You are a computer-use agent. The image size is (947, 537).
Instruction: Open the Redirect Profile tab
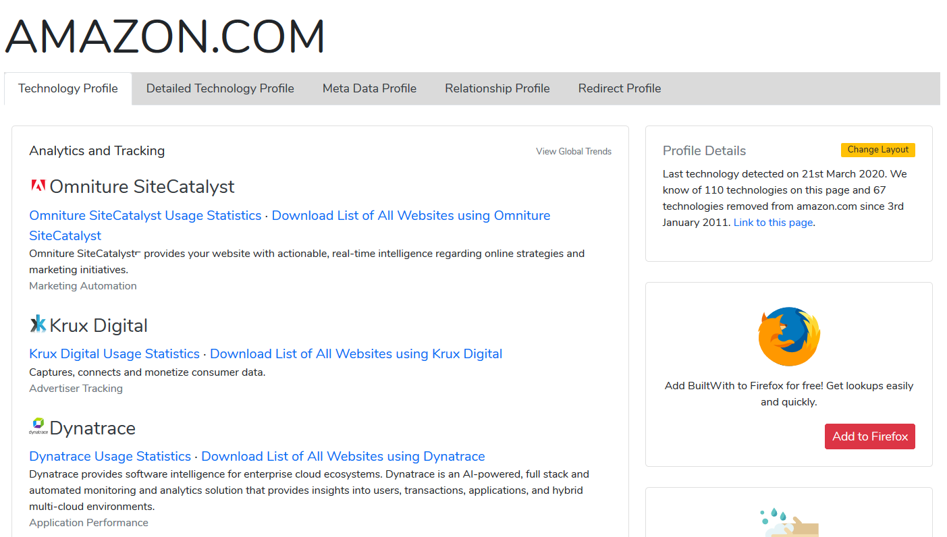pyautogui.click(x=620, y=88)
